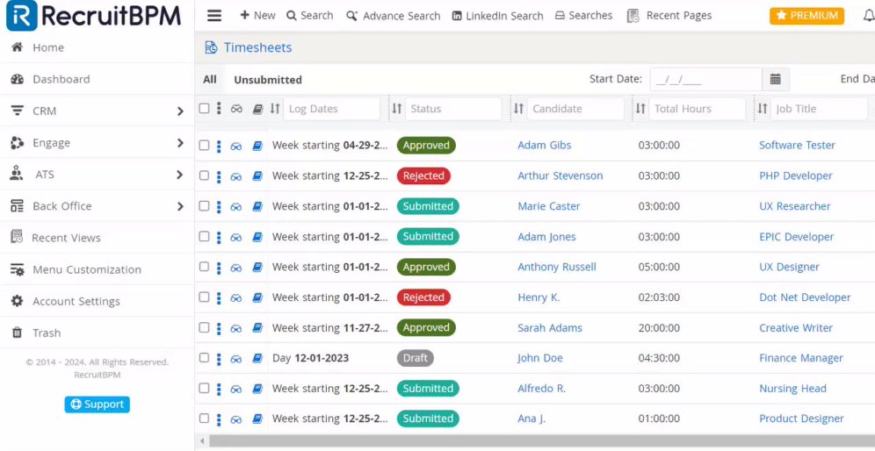The height and width of the screenshot is (451, 875).
Task: Open Recent Pages in top bar
Action: pos(669,16)
